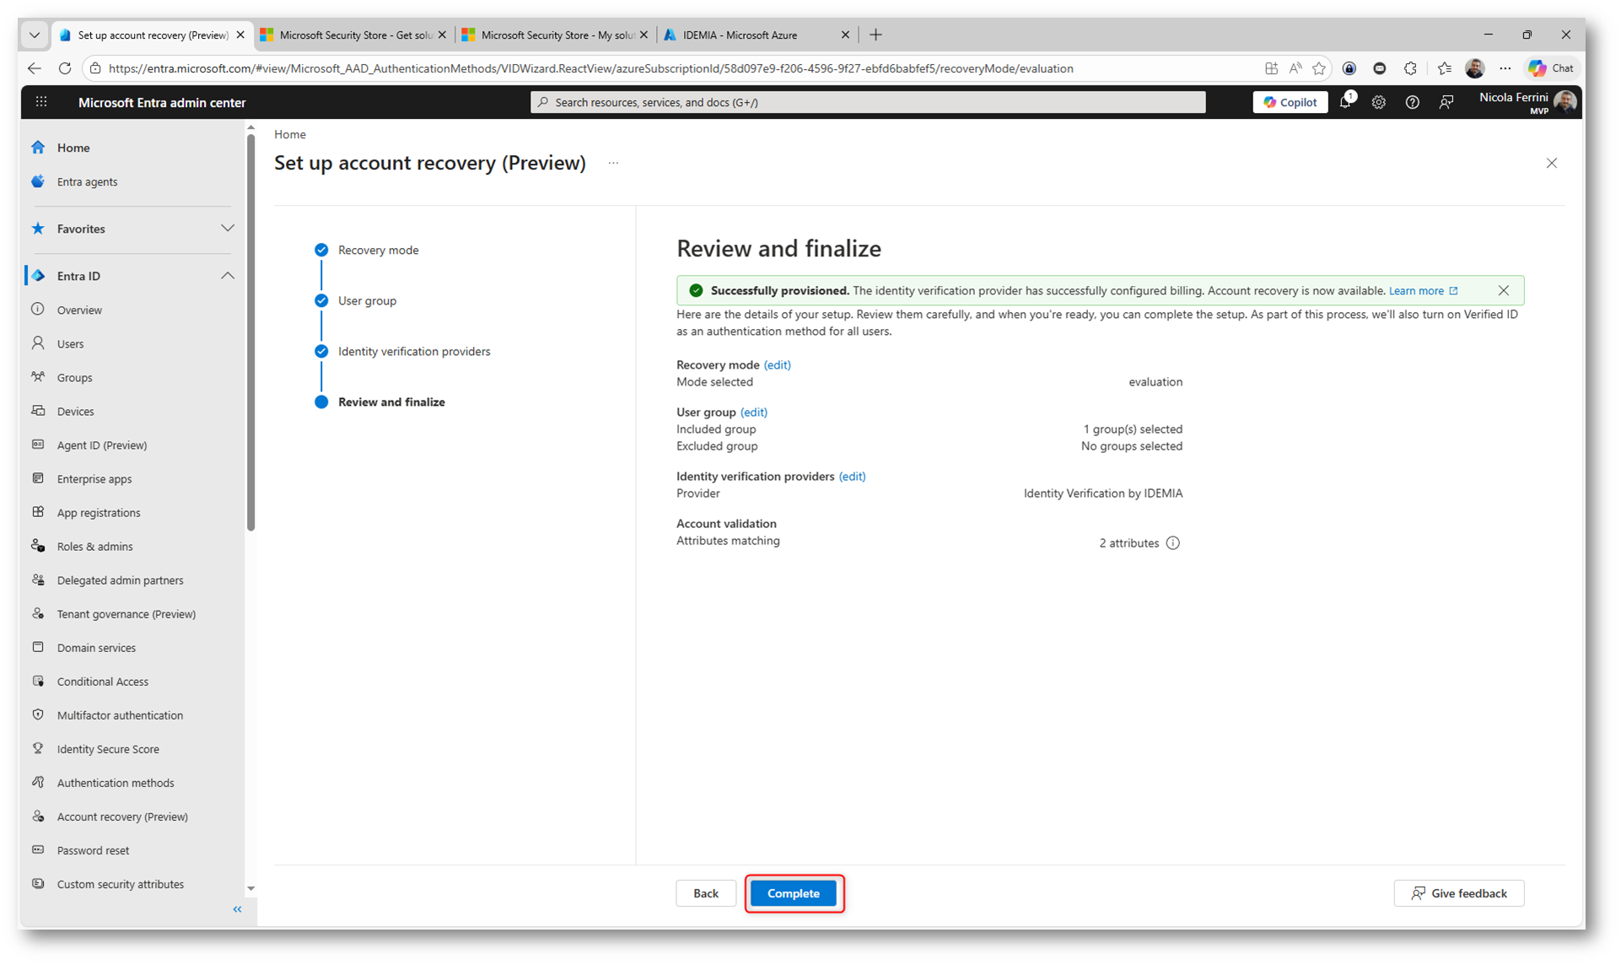Screen dimensions: 1621x965
Task: Open the notifications bell icon
Action: (x=1345, y=102)
